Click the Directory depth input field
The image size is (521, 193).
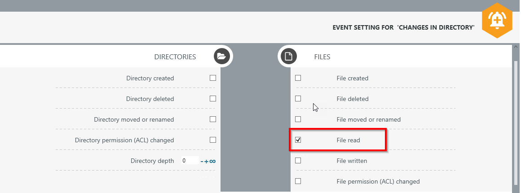pos(190,161)
